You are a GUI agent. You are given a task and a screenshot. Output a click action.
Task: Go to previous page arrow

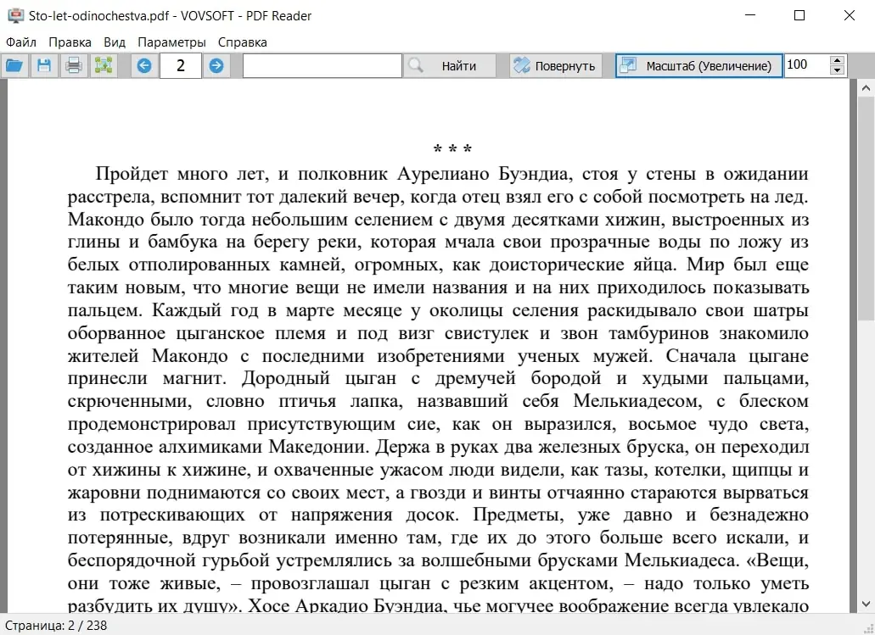[144, 66]
